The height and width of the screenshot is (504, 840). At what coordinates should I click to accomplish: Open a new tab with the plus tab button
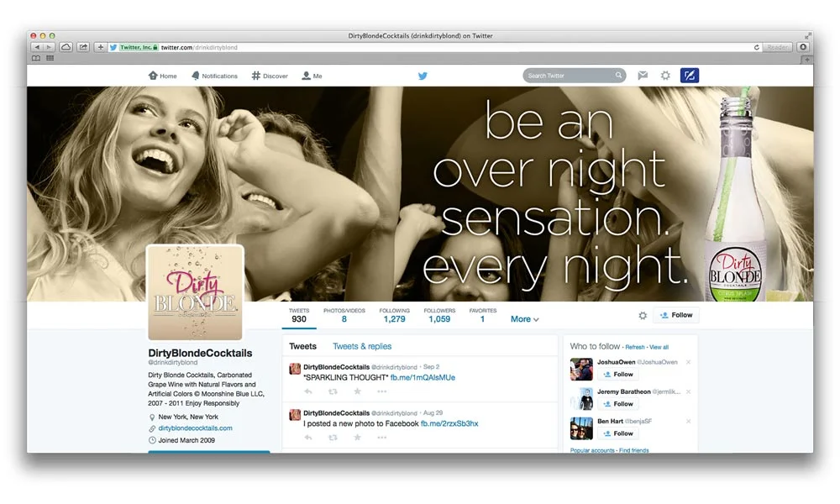click(807, 59)
